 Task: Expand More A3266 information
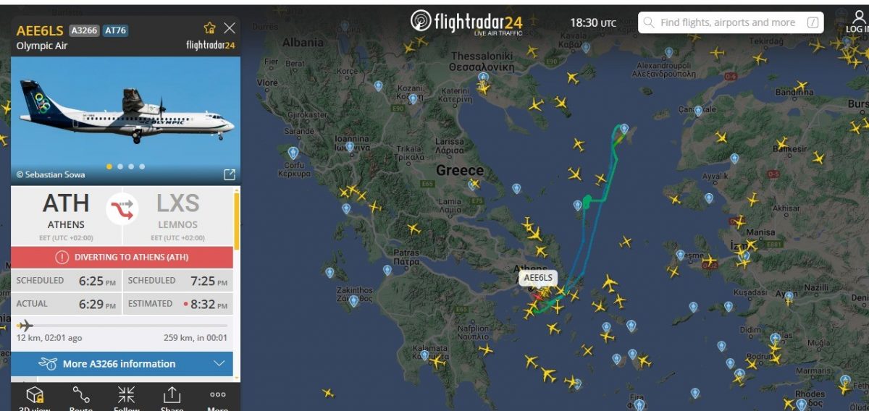[122, 364]
